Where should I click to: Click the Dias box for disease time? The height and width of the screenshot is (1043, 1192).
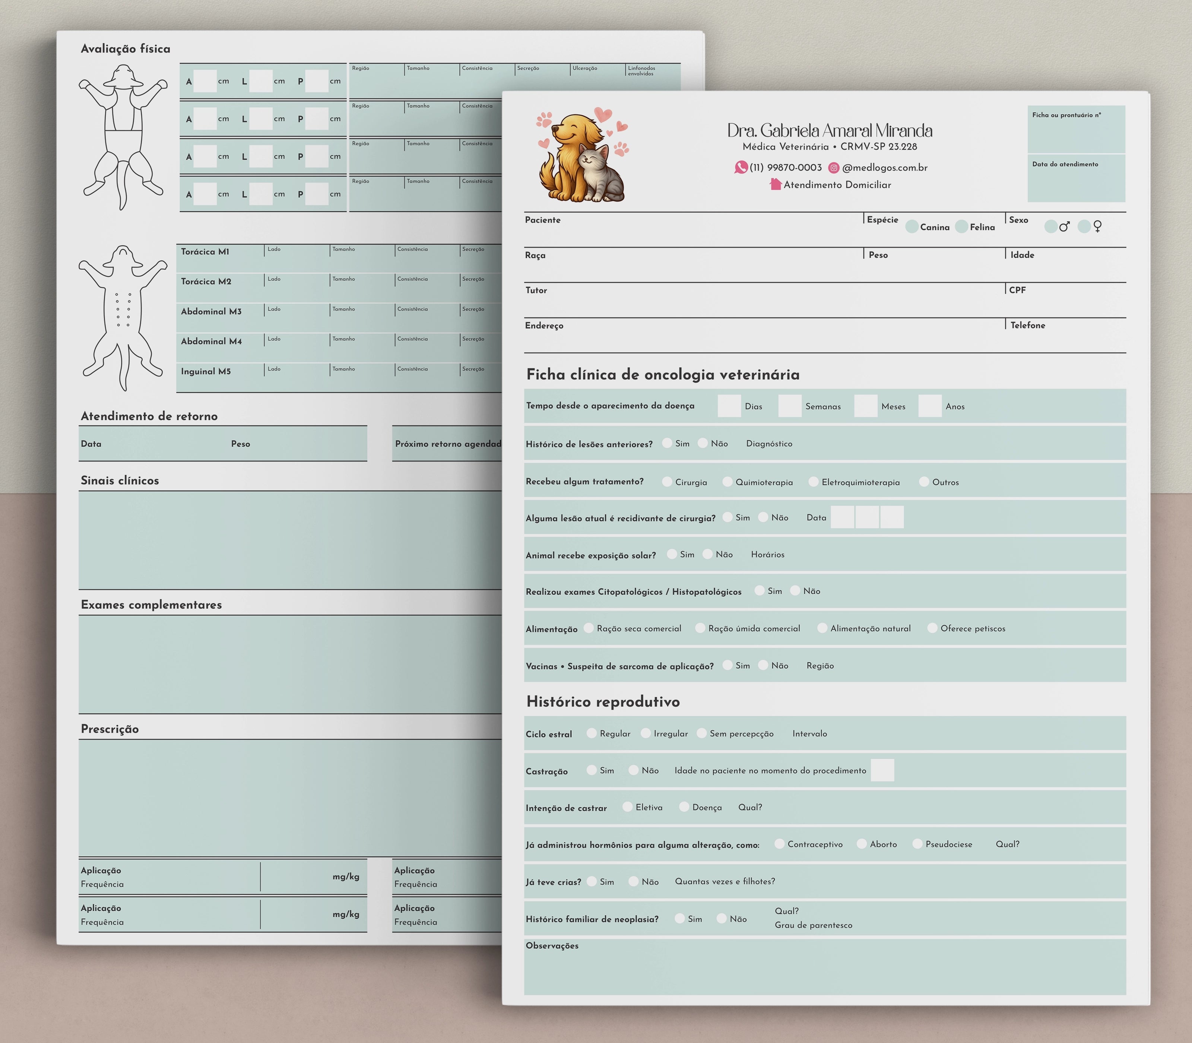pos(729,406)
